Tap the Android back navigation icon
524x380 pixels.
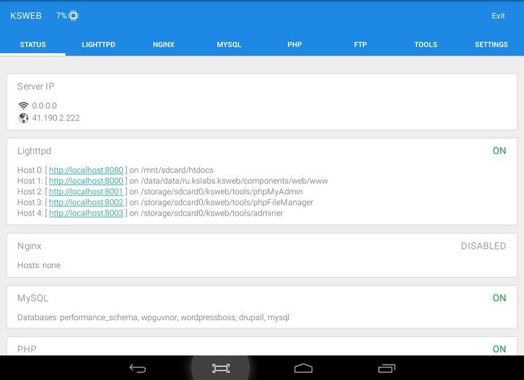137,368
